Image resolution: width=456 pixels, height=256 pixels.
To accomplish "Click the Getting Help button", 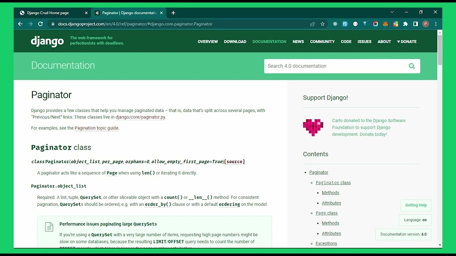I will pos(416,205).
